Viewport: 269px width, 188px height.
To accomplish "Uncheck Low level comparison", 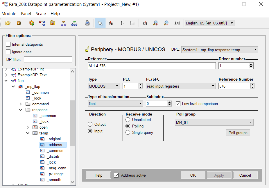I will pyautogui.click(x=178, y=104).
